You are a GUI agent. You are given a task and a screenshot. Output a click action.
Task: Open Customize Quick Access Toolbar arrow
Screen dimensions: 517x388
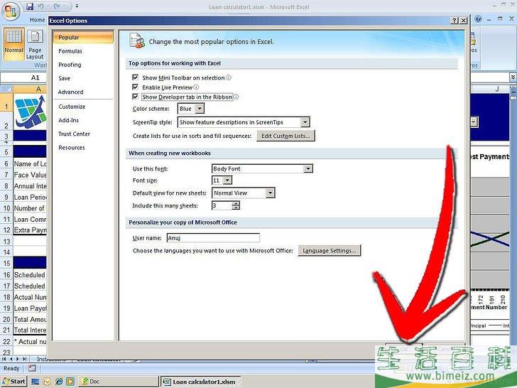tap(77, 6)
